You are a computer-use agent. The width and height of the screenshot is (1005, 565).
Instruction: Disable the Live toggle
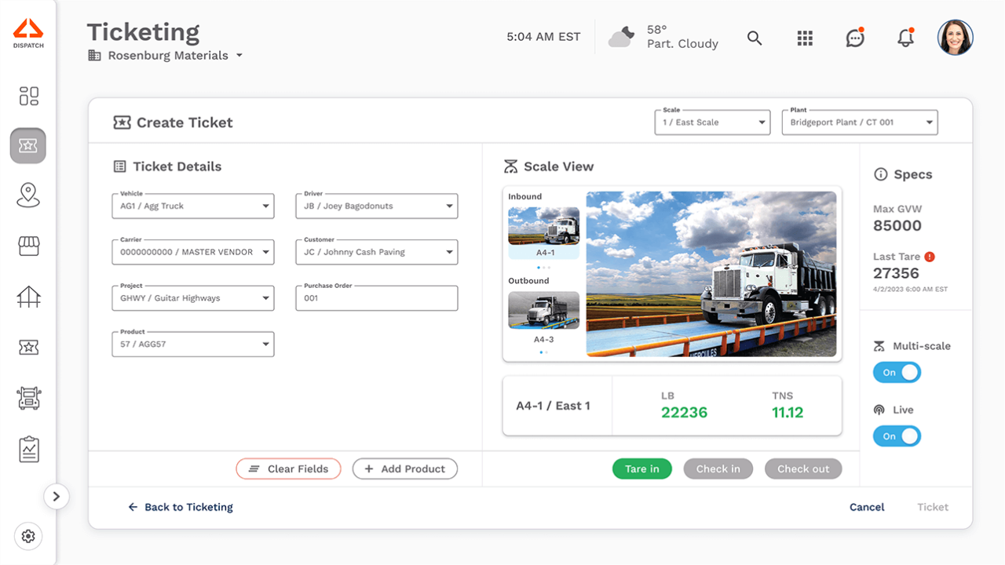pos(897,436)
